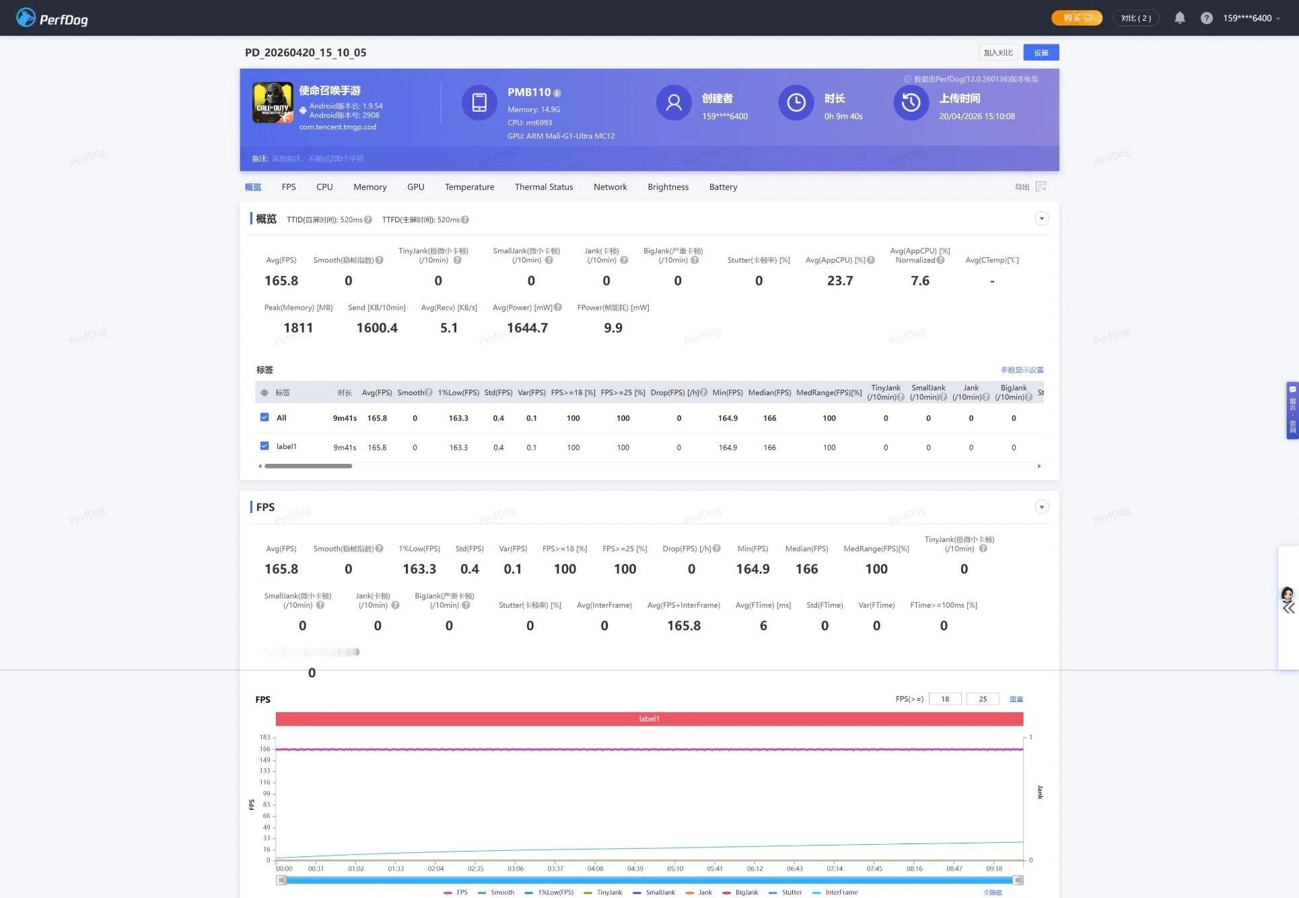Viewport: 1299px width, 898px height.
Task: Click the Smooth index help icon
Action: 380,261
